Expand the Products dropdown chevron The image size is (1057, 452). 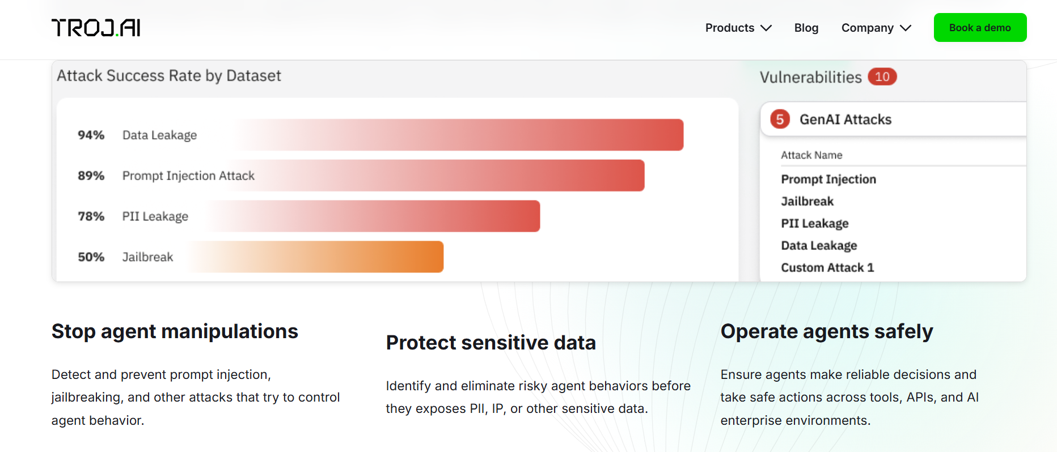pyautogui.click(x=766, y=28)
